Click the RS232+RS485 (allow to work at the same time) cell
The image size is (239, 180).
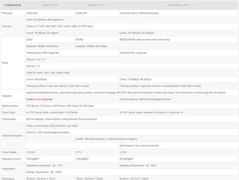[x=178, y=40]
